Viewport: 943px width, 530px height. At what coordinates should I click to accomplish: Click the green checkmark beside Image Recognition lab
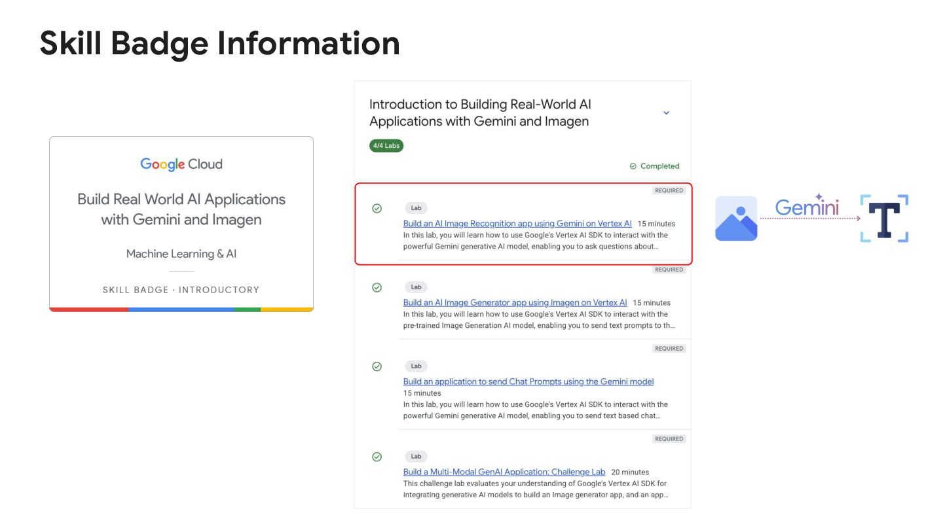click(377, 208)
